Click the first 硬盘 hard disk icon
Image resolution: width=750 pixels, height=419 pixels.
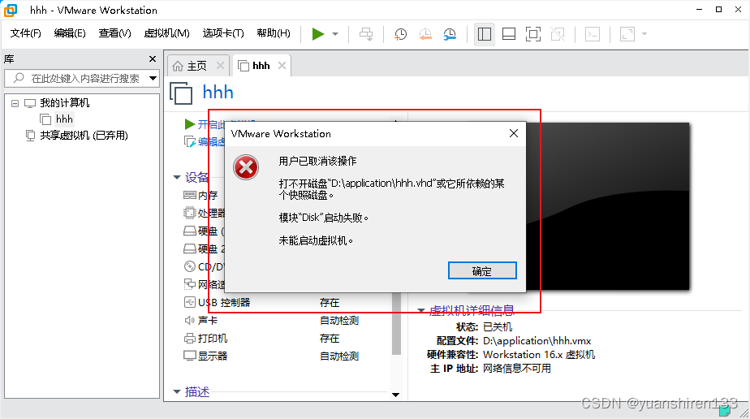(x=190, y=231)
